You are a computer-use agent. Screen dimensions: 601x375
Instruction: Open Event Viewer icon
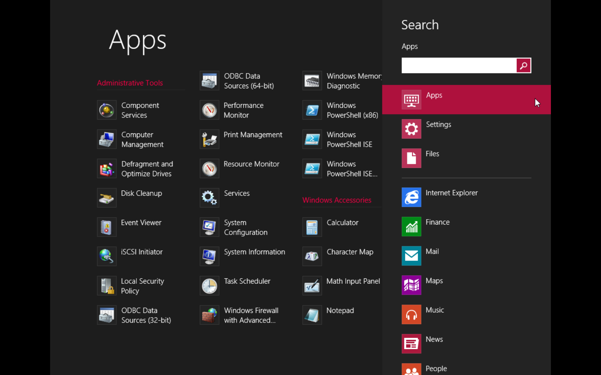[x=107, y=227]
